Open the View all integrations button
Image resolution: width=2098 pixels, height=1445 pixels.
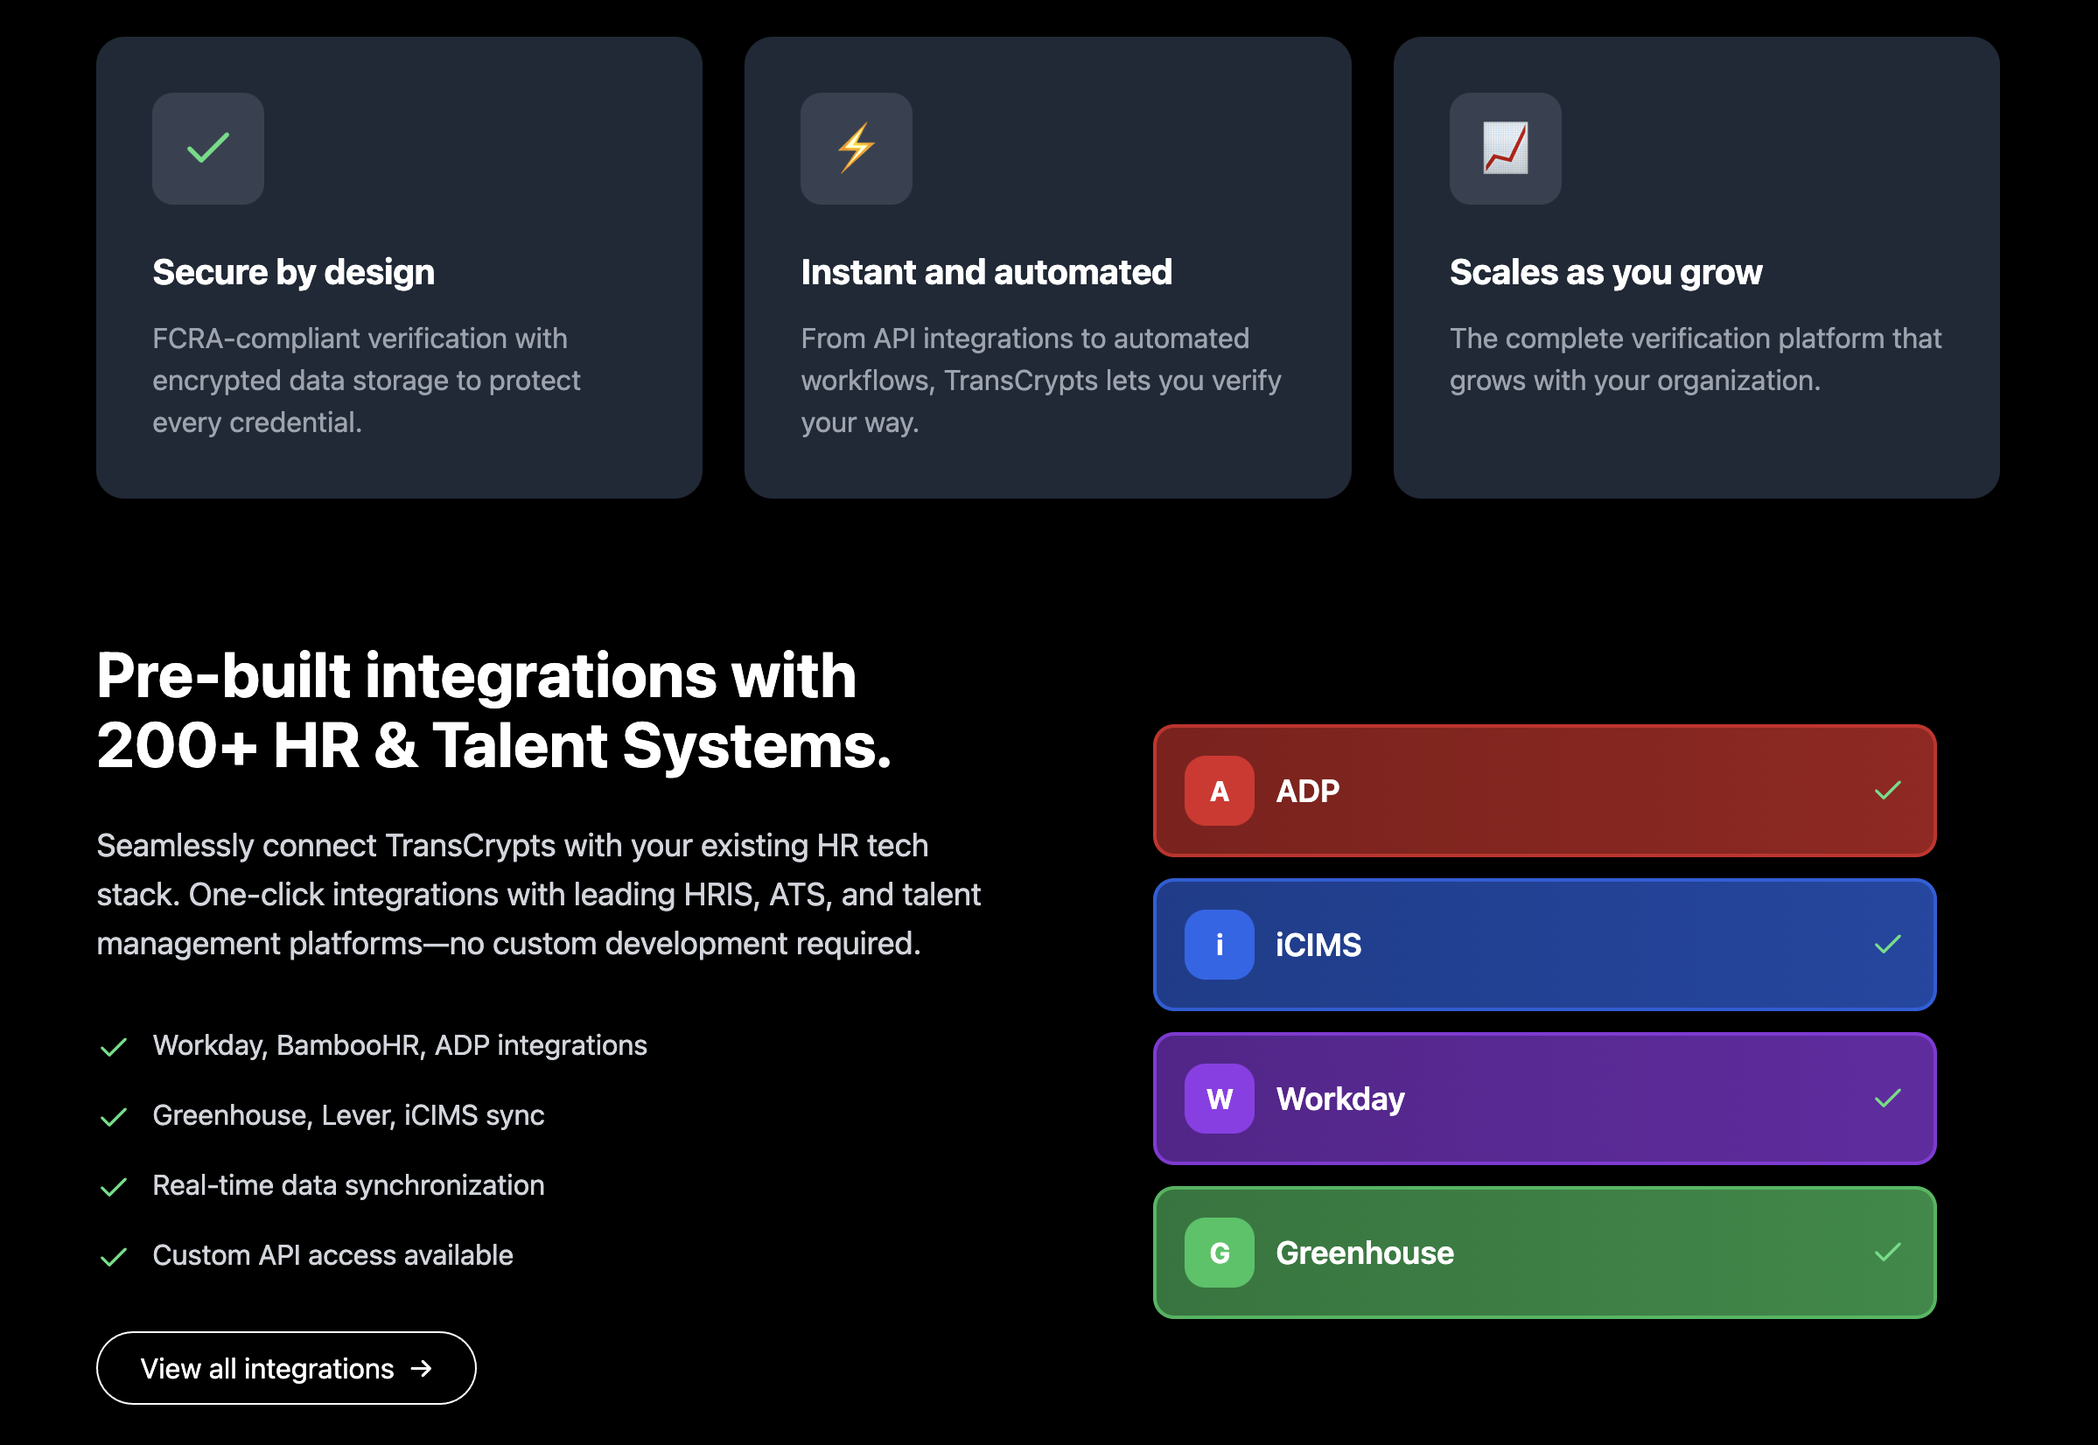tap(285, 1368)
